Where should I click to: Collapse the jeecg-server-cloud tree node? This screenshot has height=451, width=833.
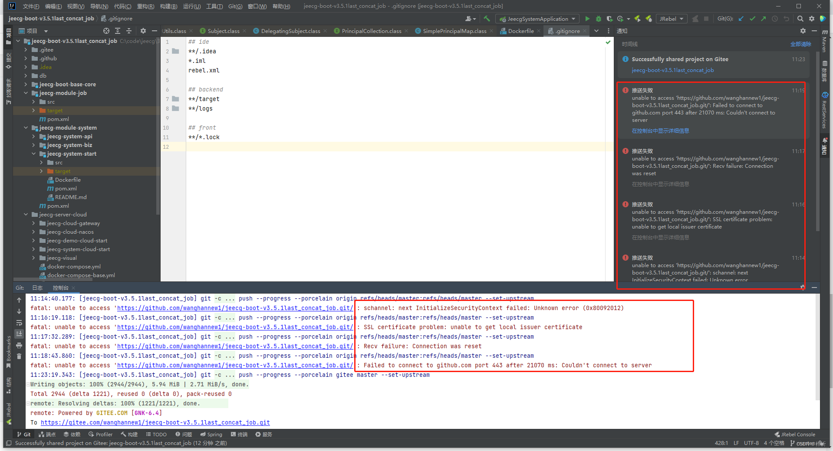26,214
